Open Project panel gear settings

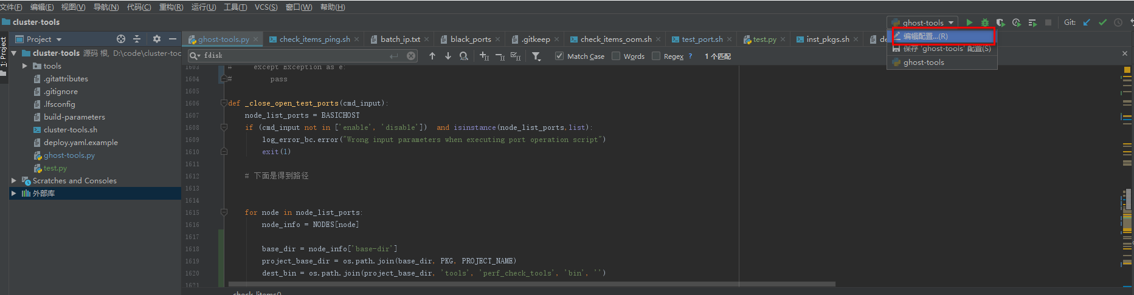coord(157,39)
